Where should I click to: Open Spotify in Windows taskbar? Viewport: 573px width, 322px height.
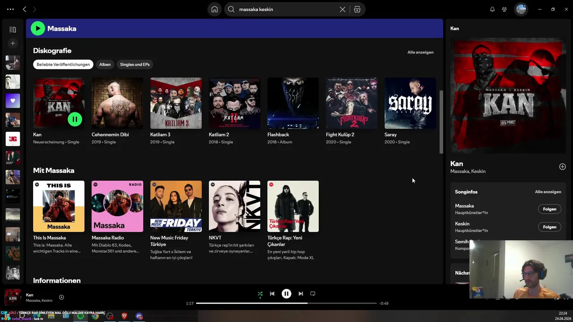click(x=81, y=316)
